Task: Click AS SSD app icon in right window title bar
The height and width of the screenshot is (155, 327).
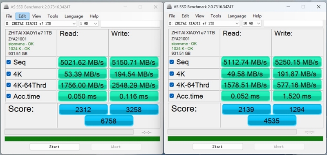Action: coord(170,7)
